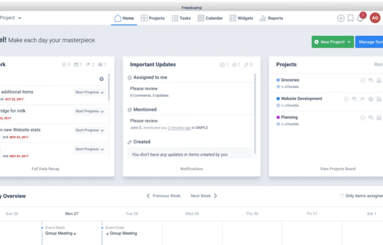Toggle favorite star under Website Development
The width and height of the screenshot is (383, 245).
(278, 105)
